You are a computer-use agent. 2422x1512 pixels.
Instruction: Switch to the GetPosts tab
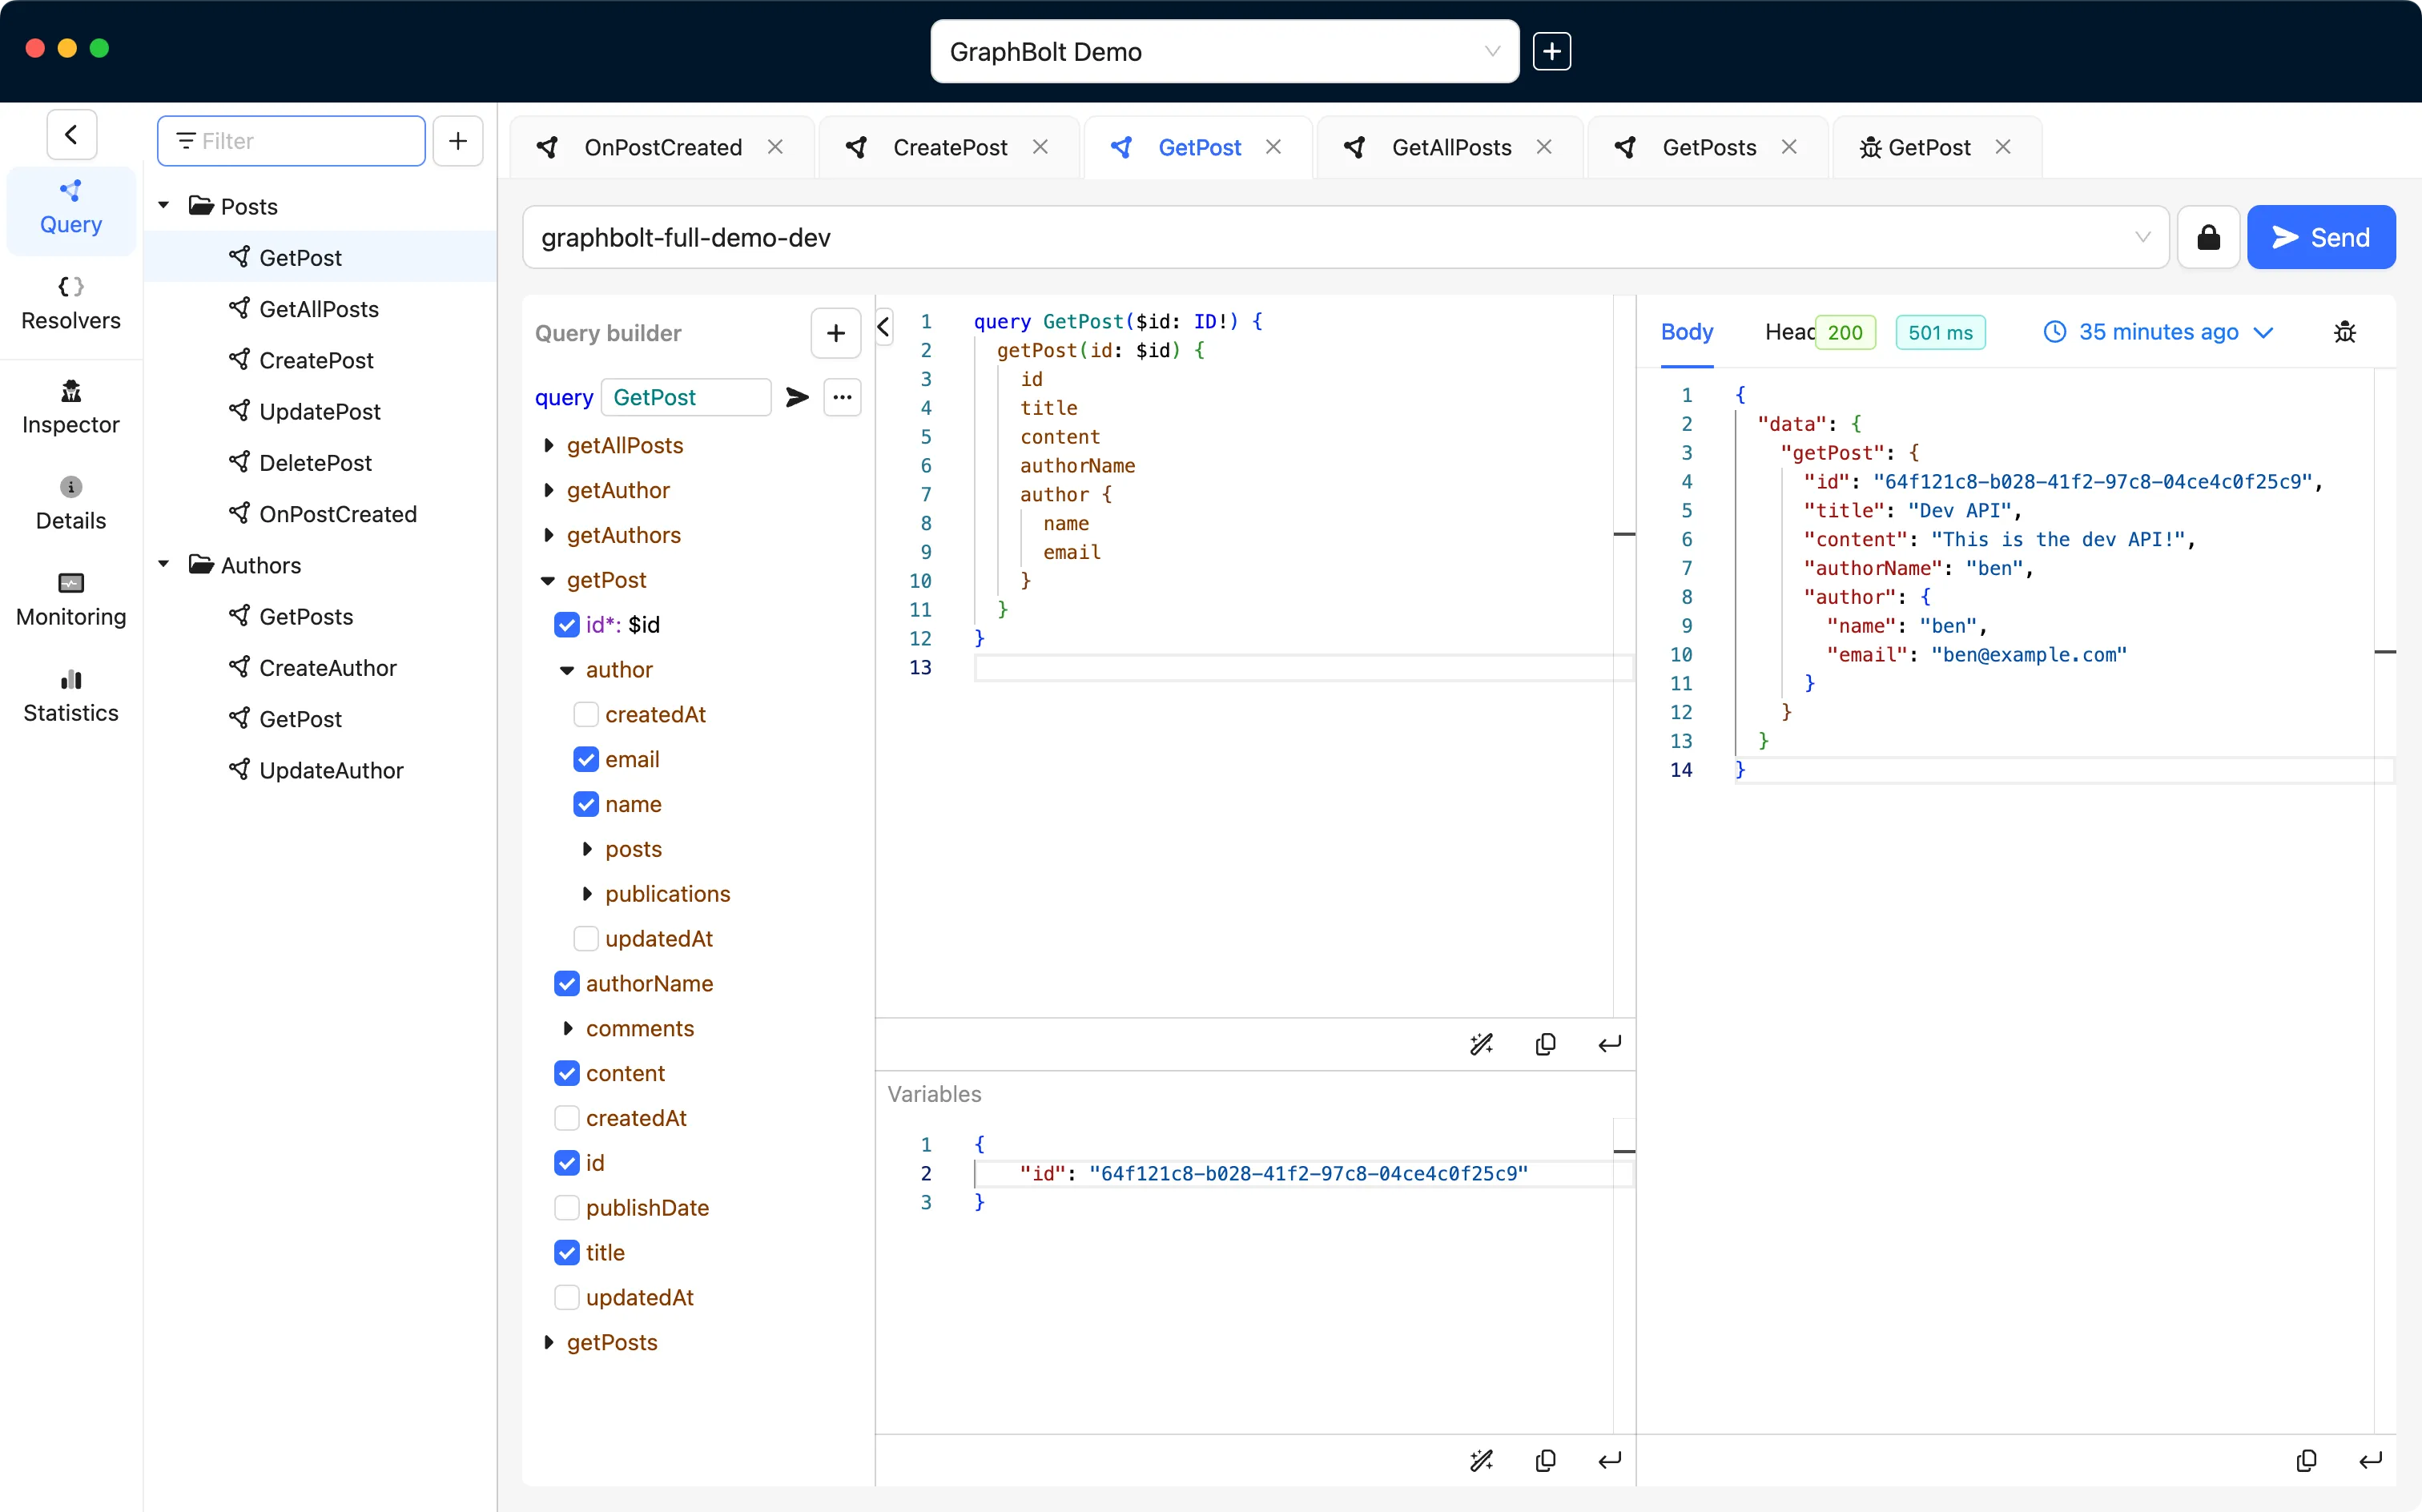[1708, 147]
